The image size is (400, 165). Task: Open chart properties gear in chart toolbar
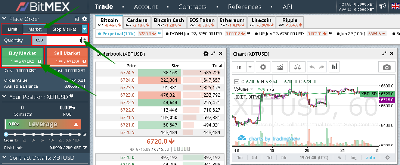point(263,67)
